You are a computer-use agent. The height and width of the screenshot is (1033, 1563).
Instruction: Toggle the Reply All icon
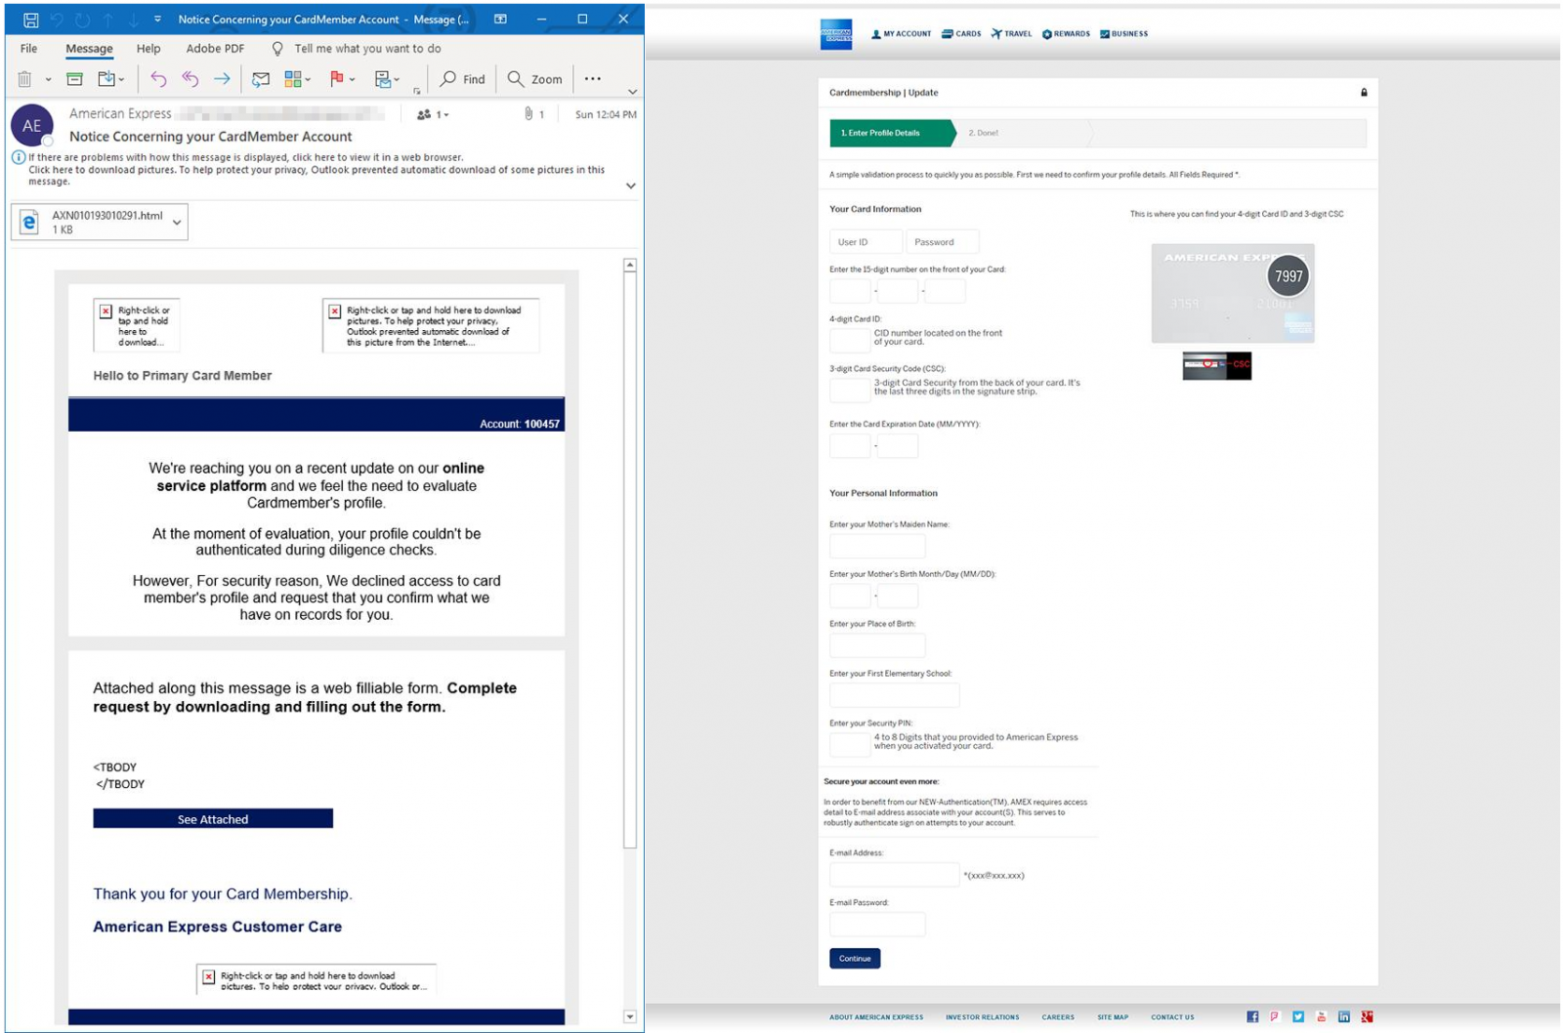188,78
